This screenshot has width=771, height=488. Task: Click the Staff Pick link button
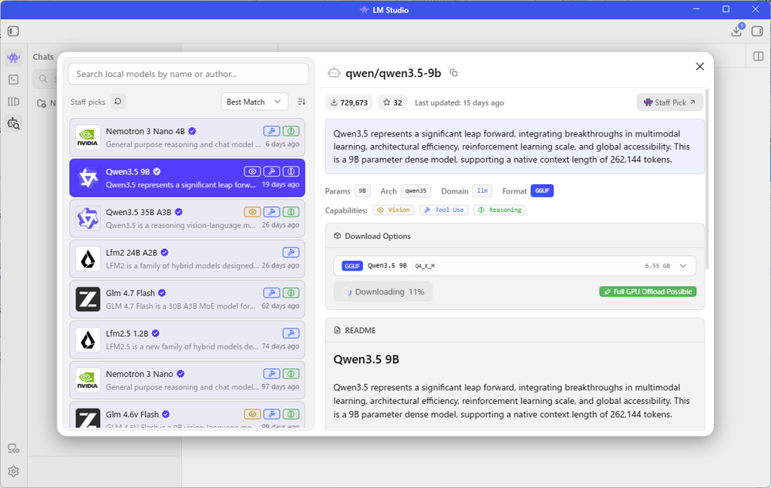[669, 103]
